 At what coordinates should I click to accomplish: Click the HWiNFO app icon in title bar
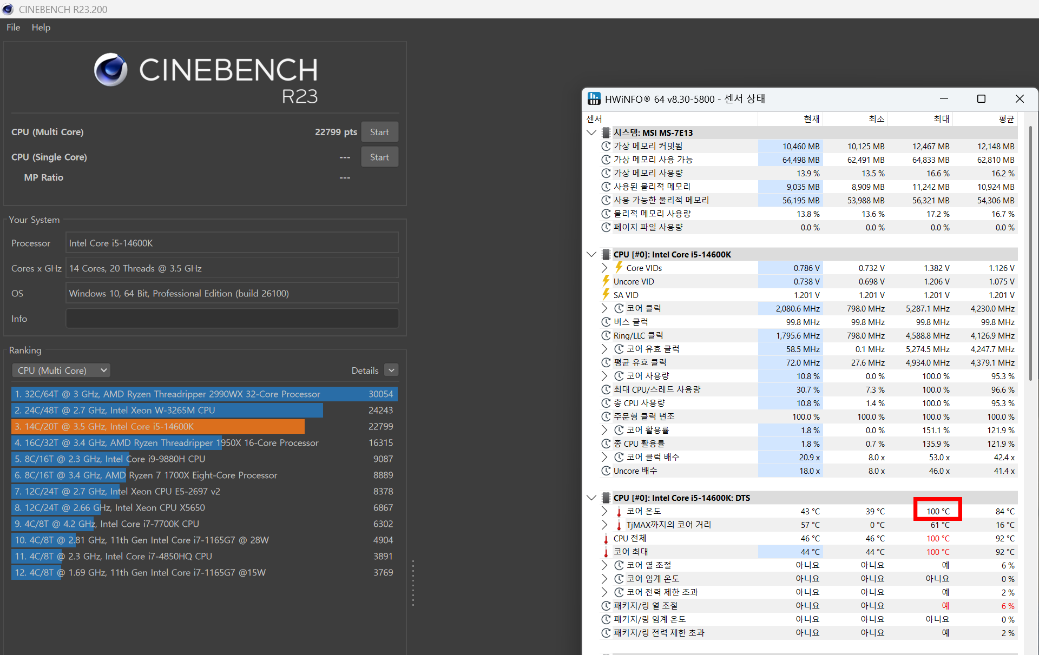(x=594, y=98)
